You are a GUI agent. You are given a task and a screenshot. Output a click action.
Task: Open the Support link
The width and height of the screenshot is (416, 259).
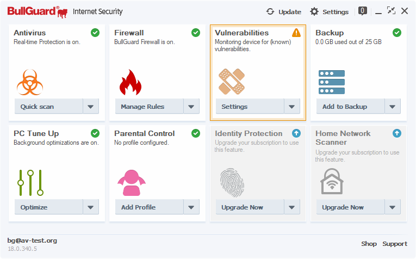click(394, 244)
